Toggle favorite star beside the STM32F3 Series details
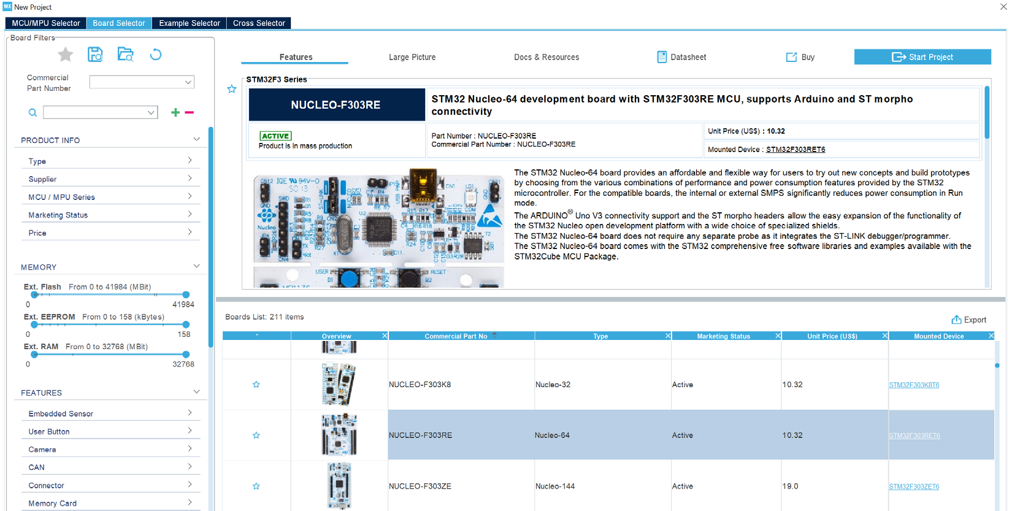1012x511 pixels. pyautogui.click(x=232, y=89)
